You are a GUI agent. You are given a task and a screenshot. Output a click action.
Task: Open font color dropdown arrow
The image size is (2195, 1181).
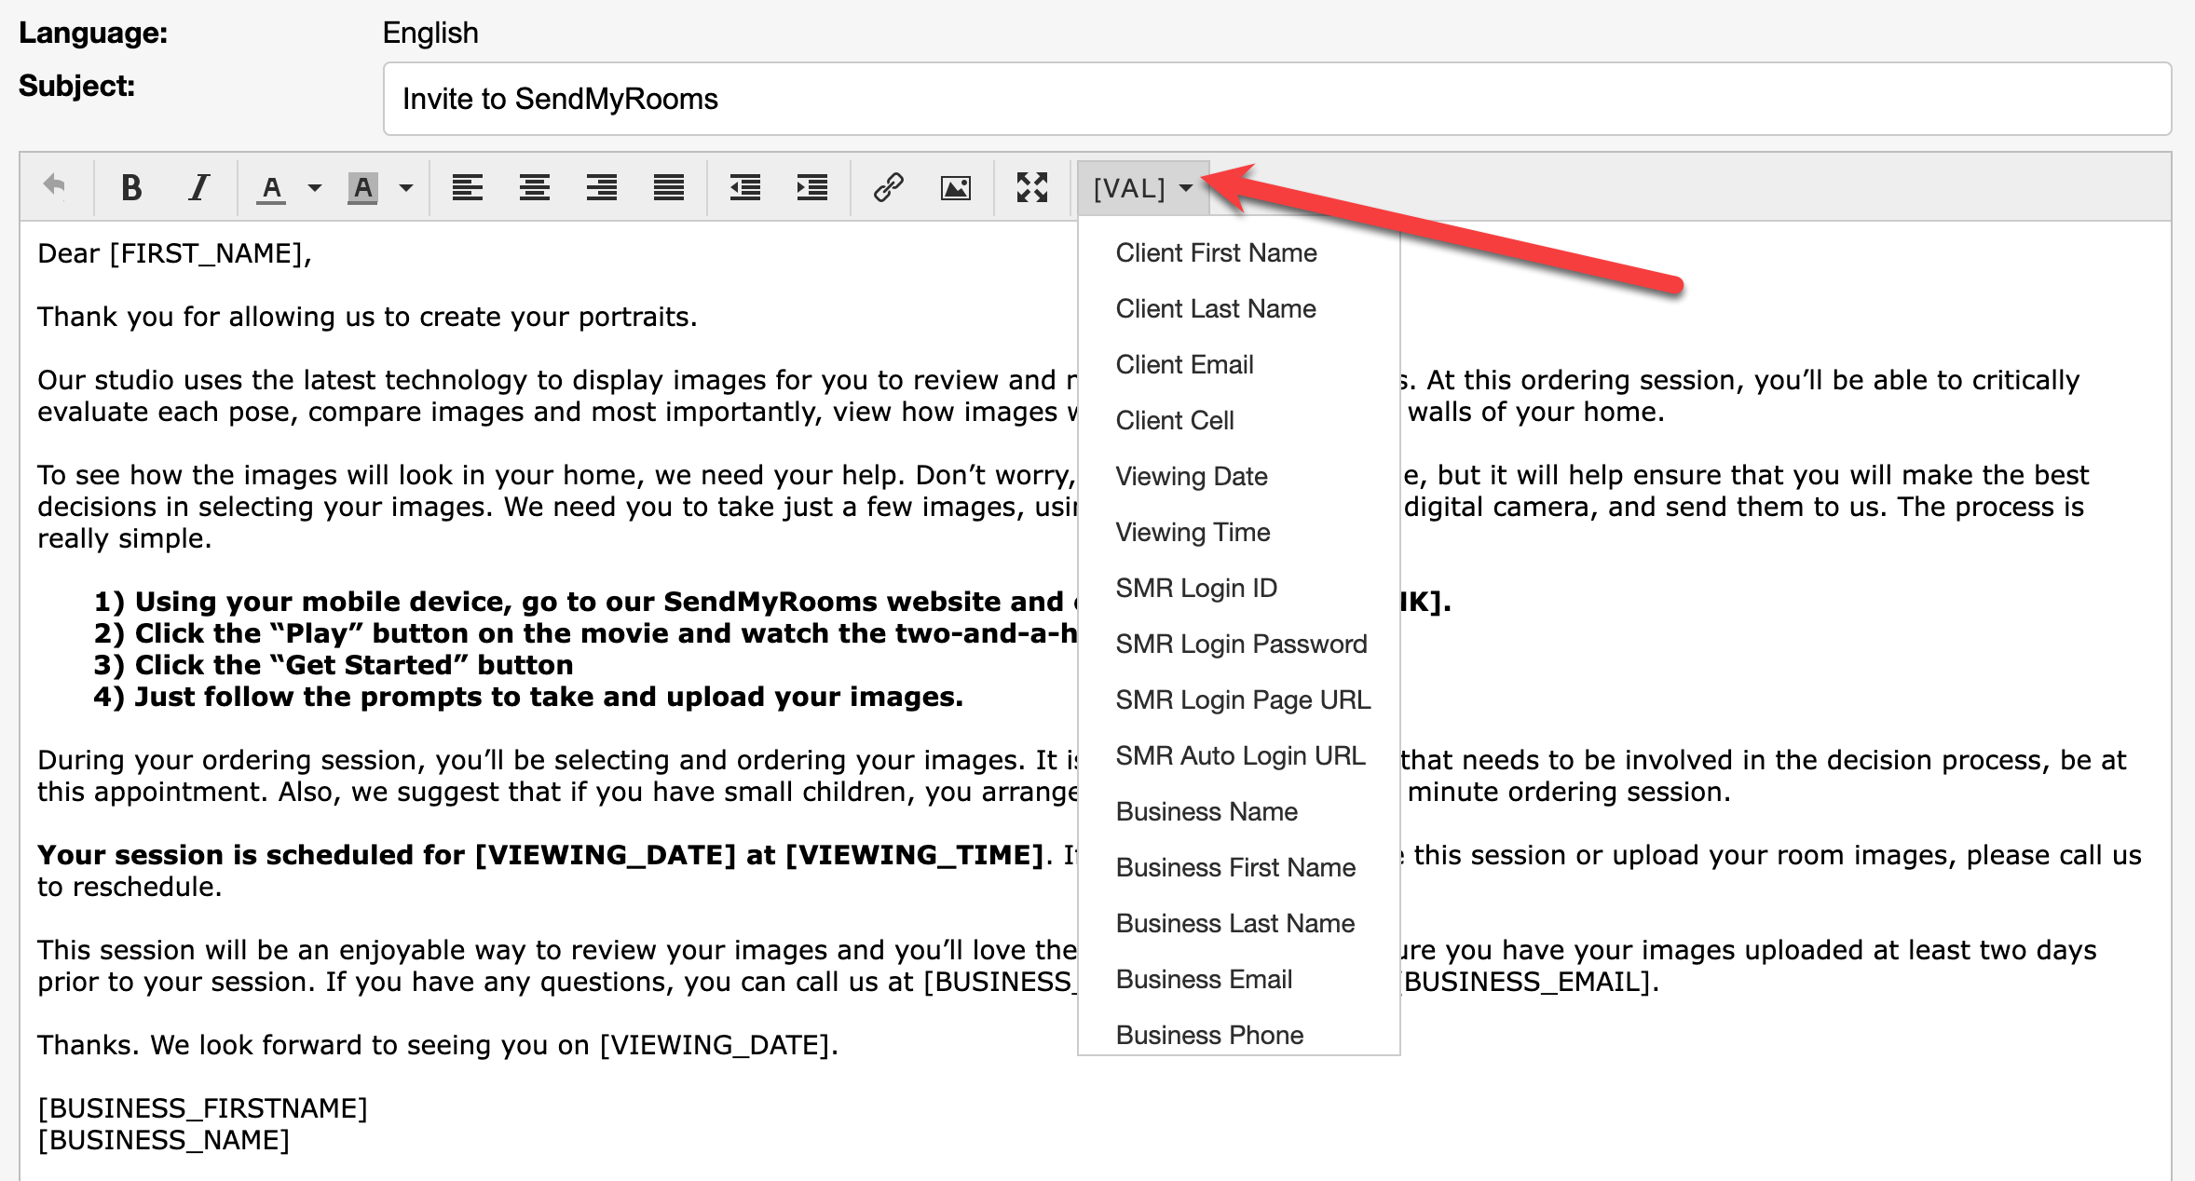point(315,188)
